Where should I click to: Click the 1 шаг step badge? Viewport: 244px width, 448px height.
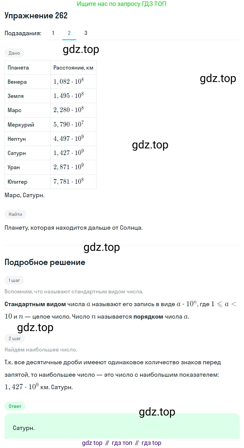point(14,280)
